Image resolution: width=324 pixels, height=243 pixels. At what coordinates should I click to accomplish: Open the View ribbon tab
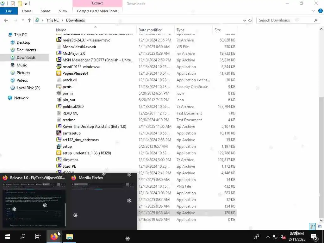63,11
